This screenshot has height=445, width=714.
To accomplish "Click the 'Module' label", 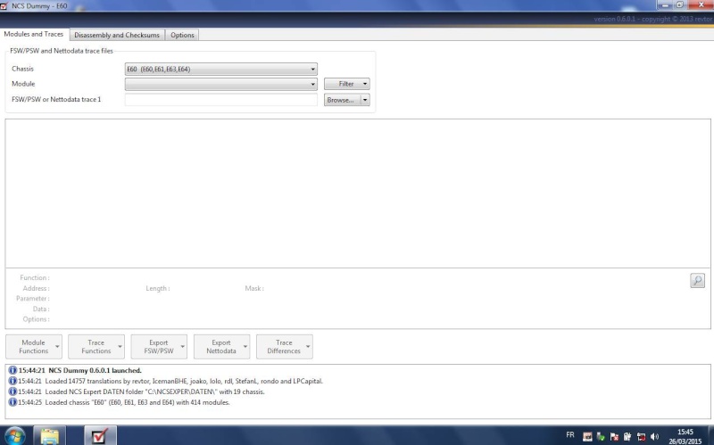I will pyautogui.click(x=23, y=84).
